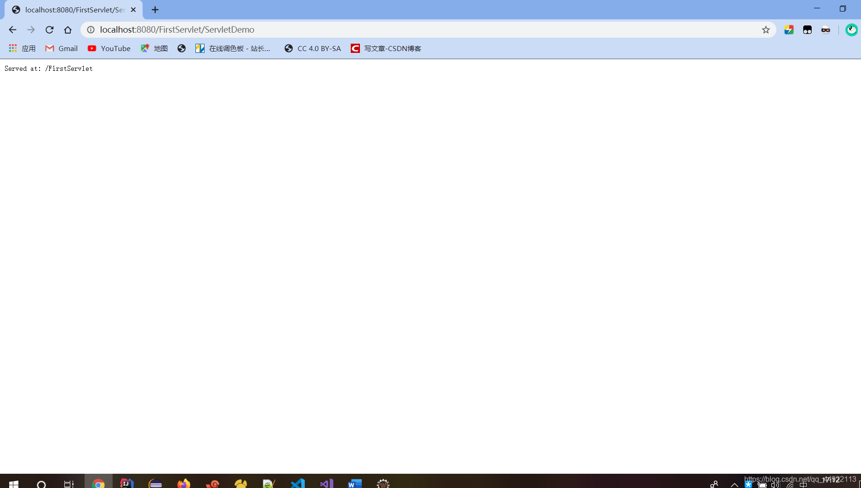Minimize the Chrome window
The width and height of the screenshot is (861, 488).
817,8
